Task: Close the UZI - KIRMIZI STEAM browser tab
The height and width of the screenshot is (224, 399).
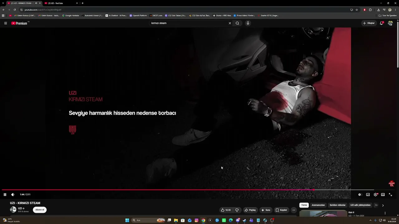Action: coord(40,3)
